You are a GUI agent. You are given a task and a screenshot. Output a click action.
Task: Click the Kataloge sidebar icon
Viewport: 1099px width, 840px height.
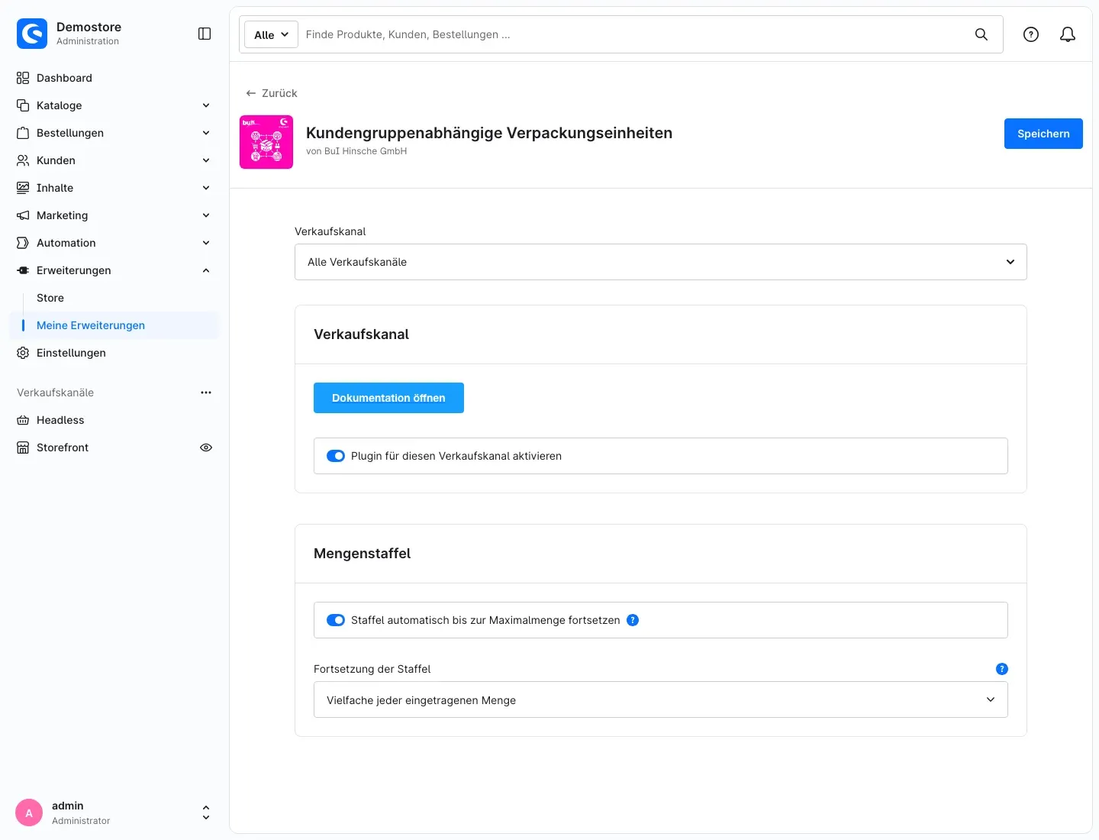pyautogui.click(x=23, y=105)
